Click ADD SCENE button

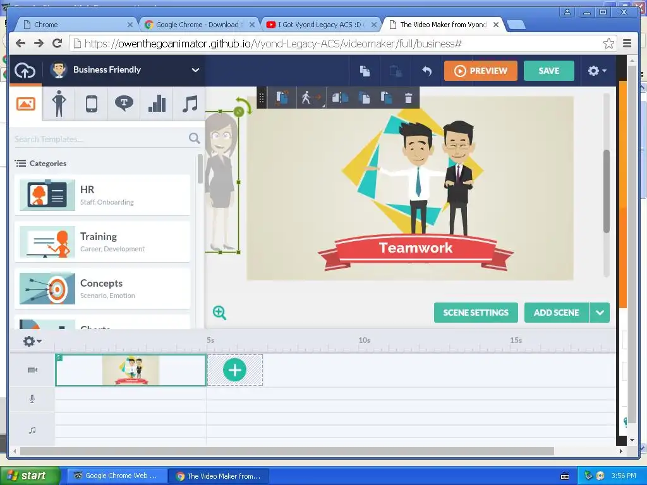[x=556, y=313]
